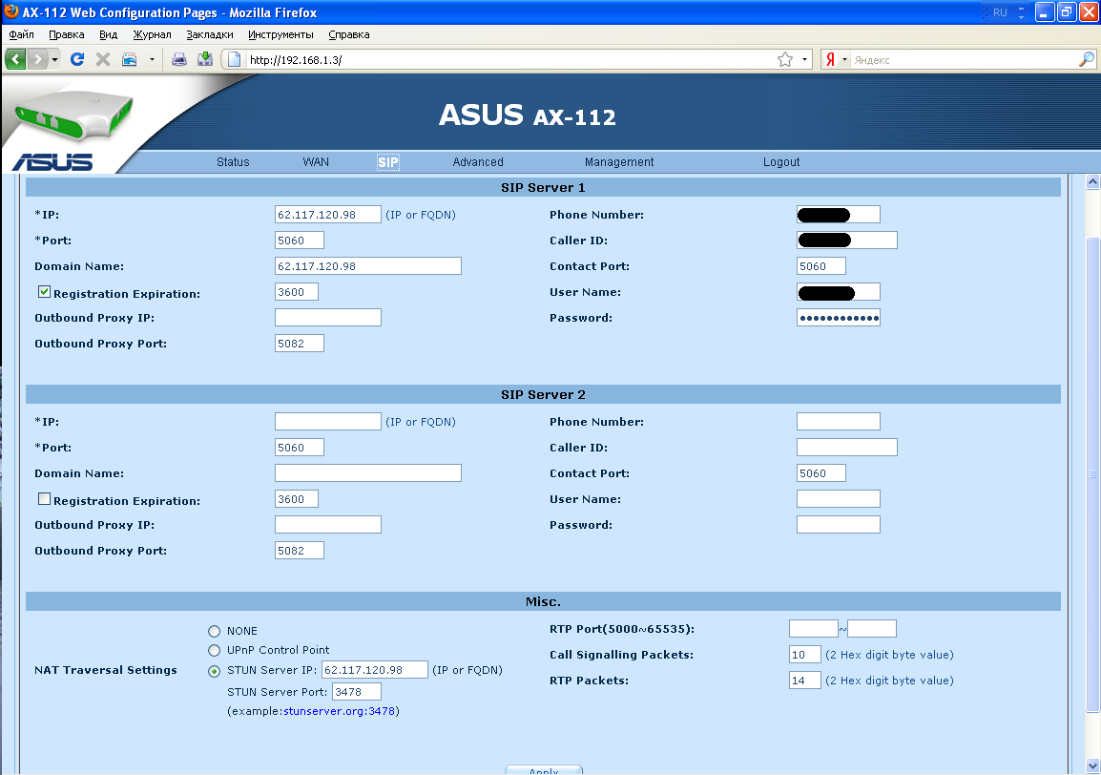Go to the Status tab
Image resolution: width=1101 pixels, height=775 pixels.
pos(233,162)
